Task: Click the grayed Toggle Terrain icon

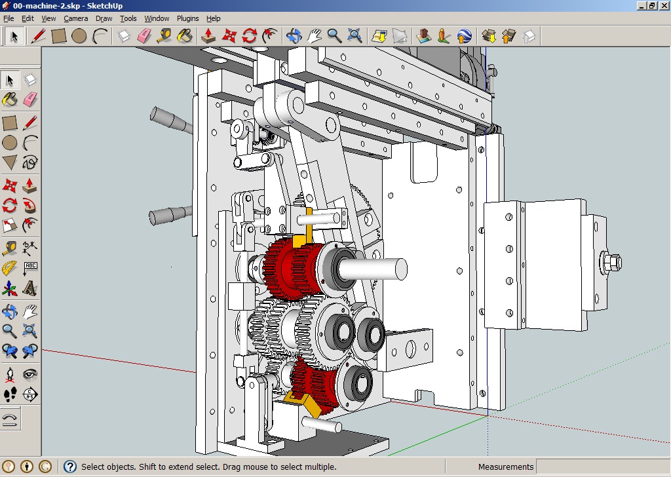Action: coord(399,36)
